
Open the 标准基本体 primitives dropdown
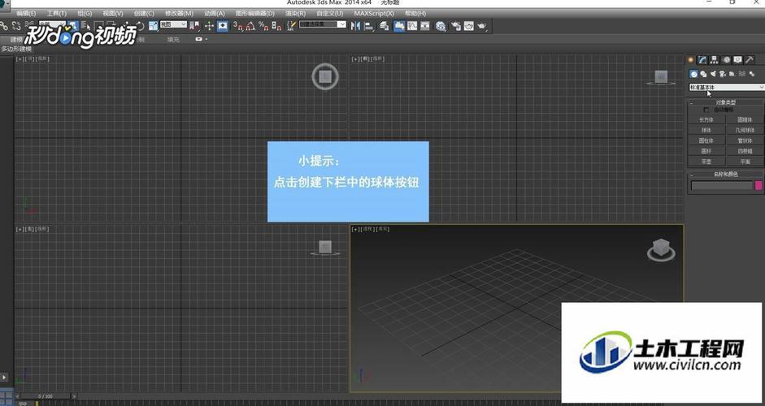coord(726,87)
